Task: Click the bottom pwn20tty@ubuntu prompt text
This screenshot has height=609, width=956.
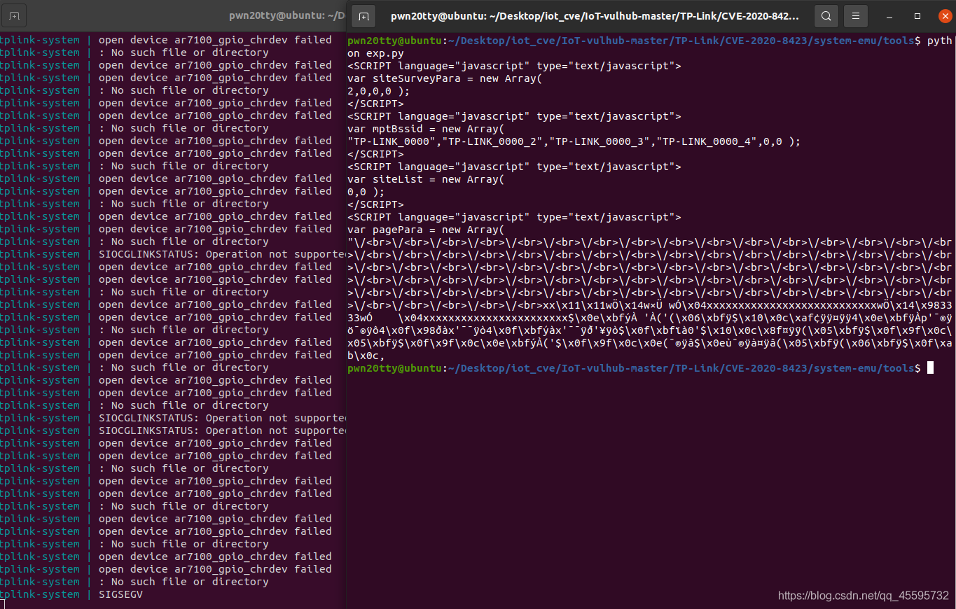Action: pyautogui.click(x=394, y=368)
